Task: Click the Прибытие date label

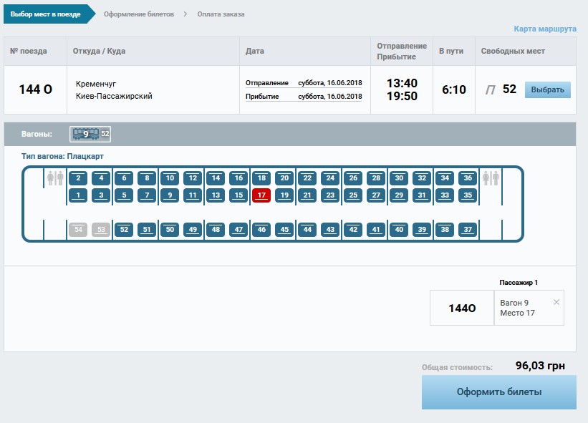Action: 262,97
